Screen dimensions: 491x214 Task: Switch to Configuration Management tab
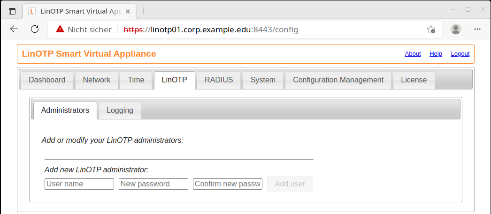pyautogui.click(x=338, y=80)
